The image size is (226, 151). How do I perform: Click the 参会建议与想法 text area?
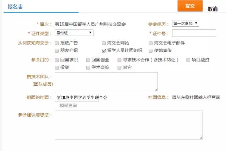point(128,125)
